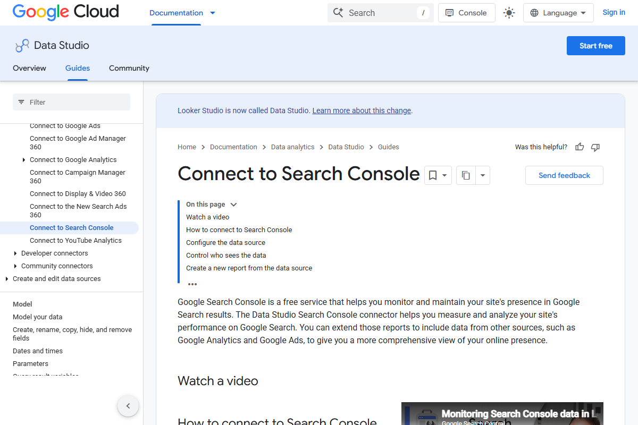Click Sign in link
The image size is (638, 425).
pyautogui.click(x=614, y=12)
